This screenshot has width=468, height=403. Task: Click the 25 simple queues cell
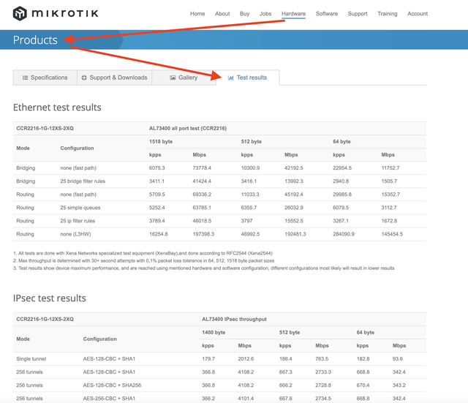[x=80, y=208]
